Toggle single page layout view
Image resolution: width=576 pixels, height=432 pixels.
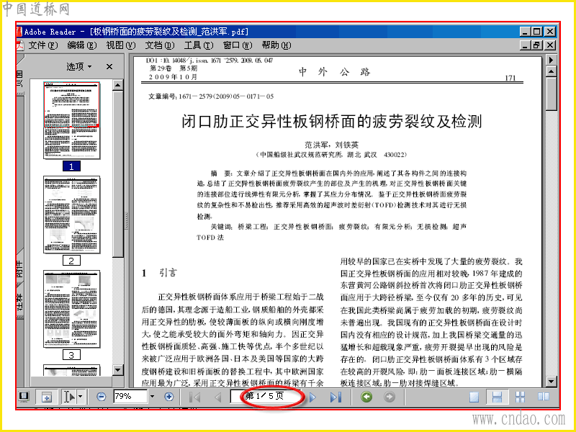pyautogui.click(x=474, y=397)
